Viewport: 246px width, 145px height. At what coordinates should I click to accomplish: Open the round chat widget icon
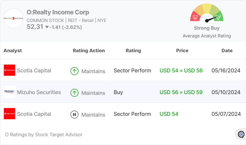[x=241, y=134]
